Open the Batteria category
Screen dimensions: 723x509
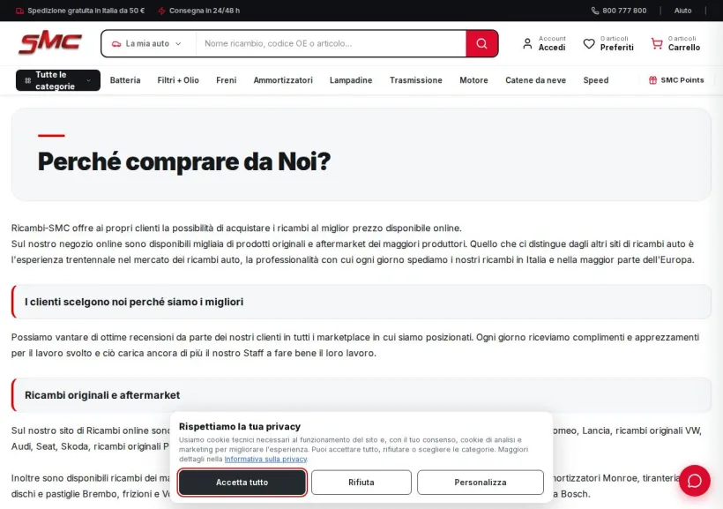125,80
